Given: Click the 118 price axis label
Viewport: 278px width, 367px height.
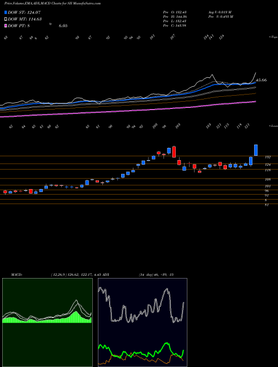Looking at the screenshot, I should click(x=267, y=170).
